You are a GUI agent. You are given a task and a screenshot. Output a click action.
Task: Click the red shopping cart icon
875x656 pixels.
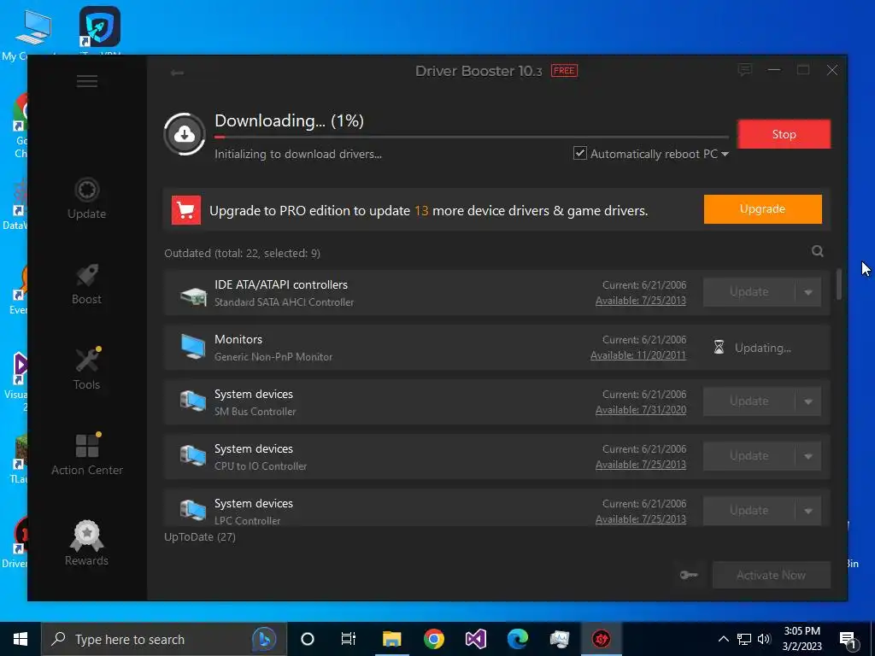(185, 210)
